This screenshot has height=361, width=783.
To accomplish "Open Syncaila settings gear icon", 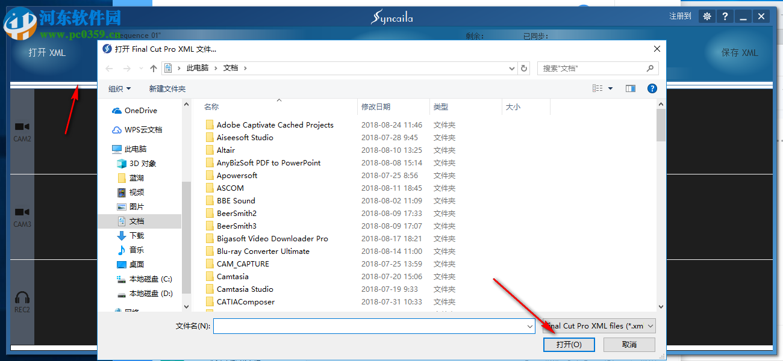I will click(x=707, y=16).
